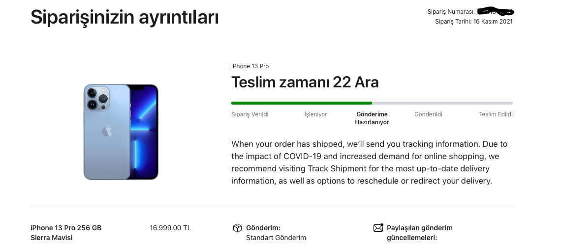Select the İşleniyor status step
Image resolution: width=562 pixels, height=244 pixels.
(x=316, y=114)
